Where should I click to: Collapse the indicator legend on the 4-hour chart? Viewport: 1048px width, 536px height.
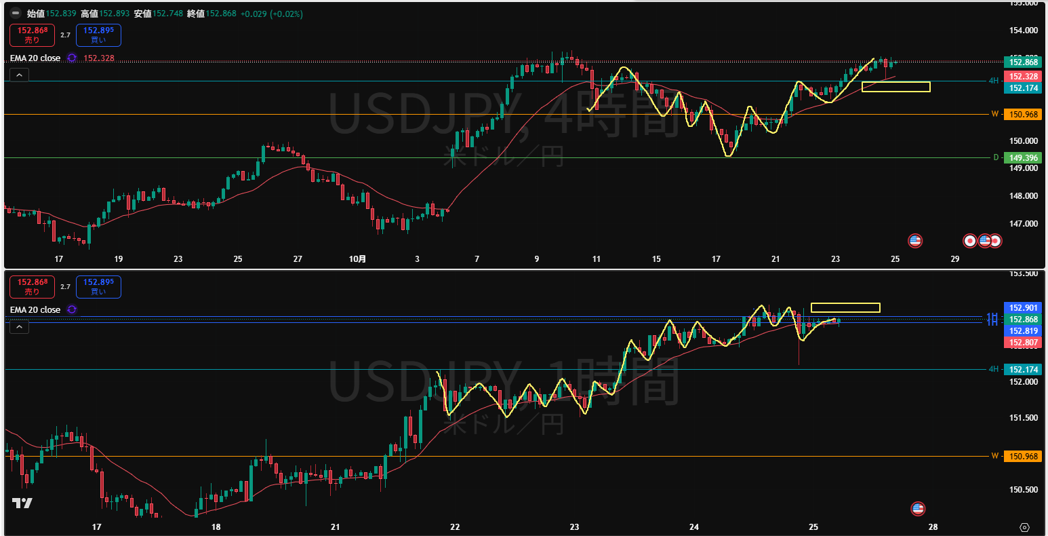coord(19,75)
